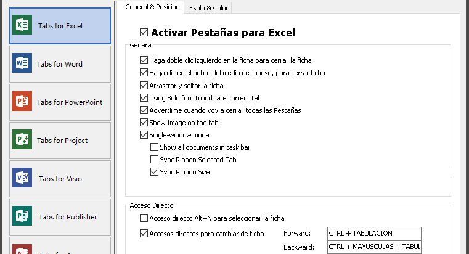469x254 pixels.
Task: Uncheck double left click to close ficha
Action: tap(144, 60)
